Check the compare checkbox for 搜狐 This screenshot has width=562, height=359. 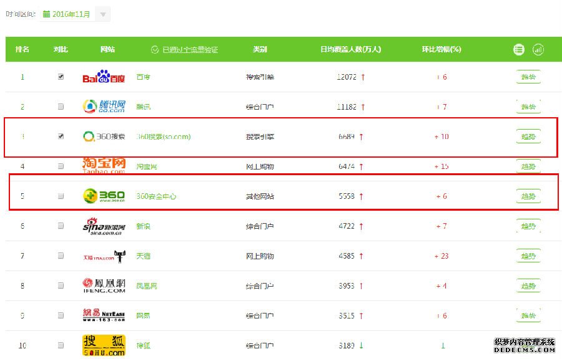coord(61,345)
